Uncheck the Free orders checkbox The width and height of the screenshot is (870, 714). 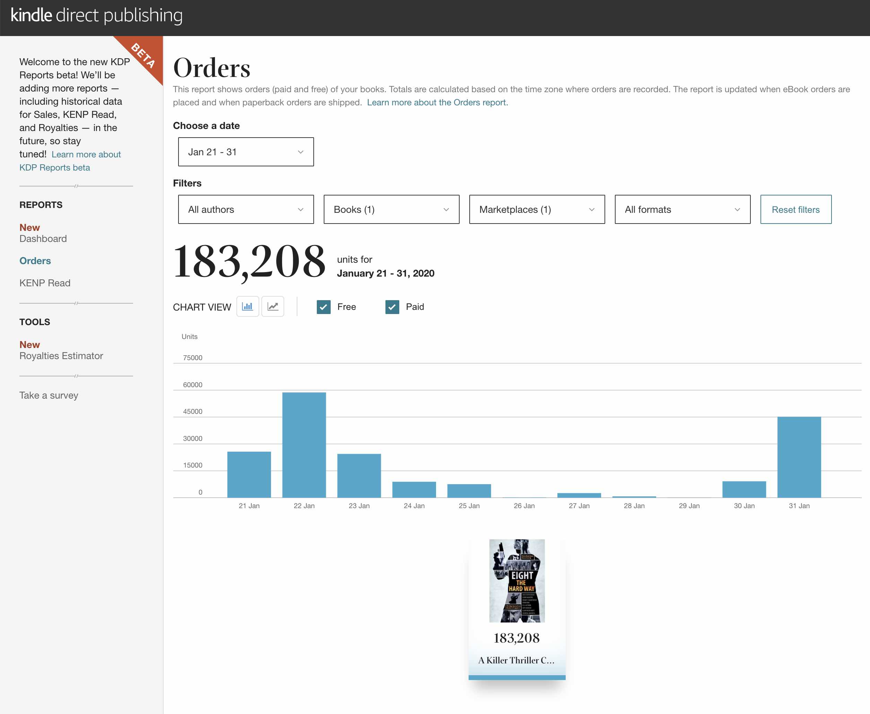(324, 307)
